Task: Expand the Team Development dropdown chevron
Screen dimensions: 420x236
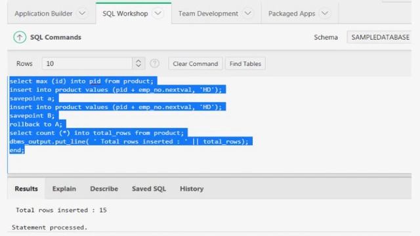Action: (248, 13)
